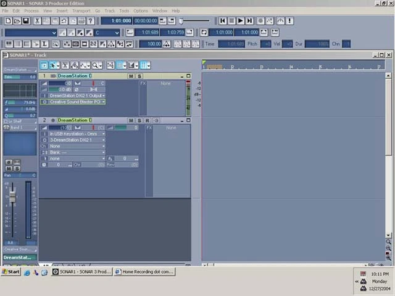Open the wide marker dropdown in toolbar
This screenshot has width=395, height=296.
tap(30, 33)
